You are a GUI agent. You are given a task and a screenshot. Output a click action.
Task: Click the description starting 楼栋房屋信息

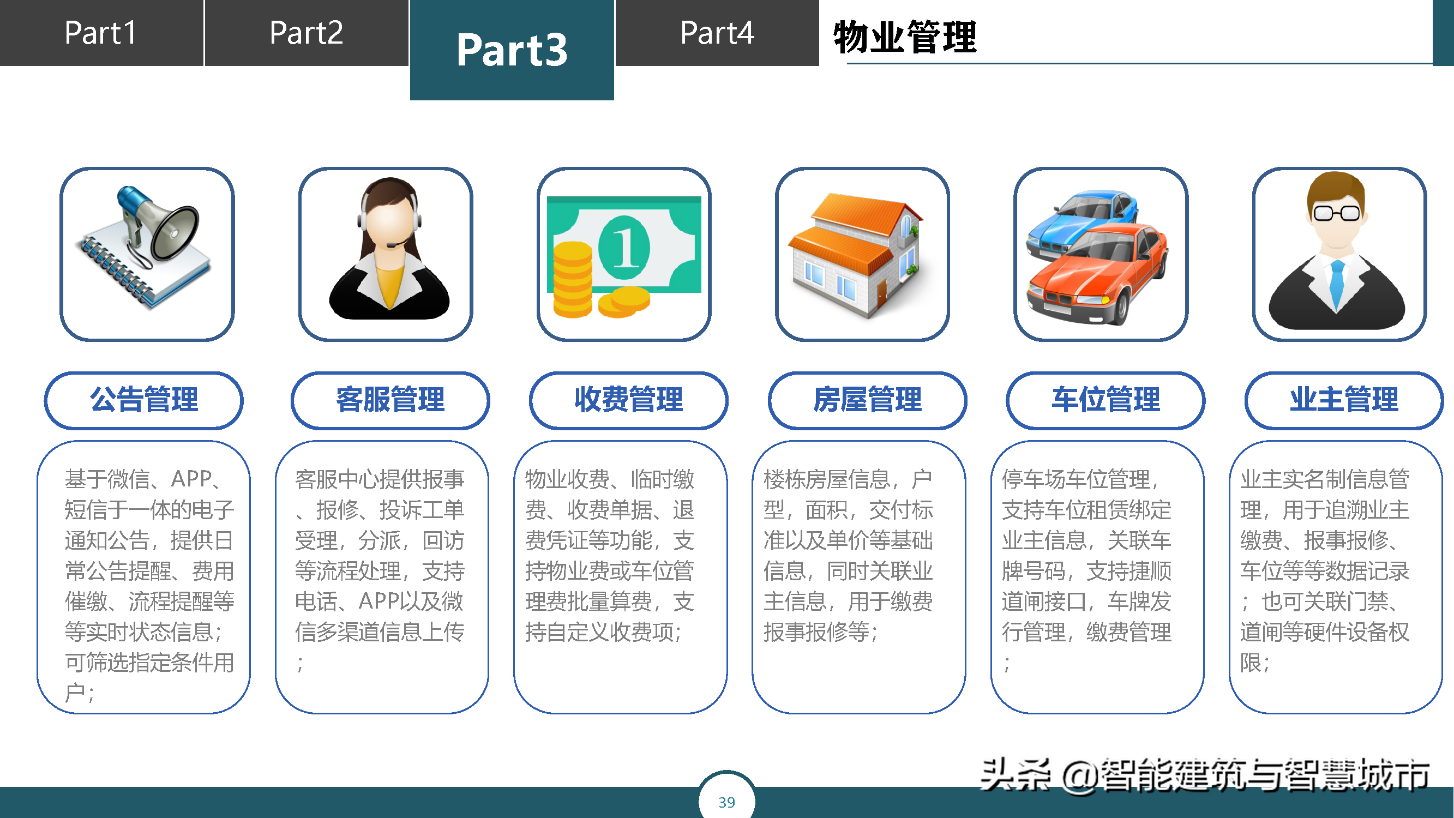click(x=859, y=578)
